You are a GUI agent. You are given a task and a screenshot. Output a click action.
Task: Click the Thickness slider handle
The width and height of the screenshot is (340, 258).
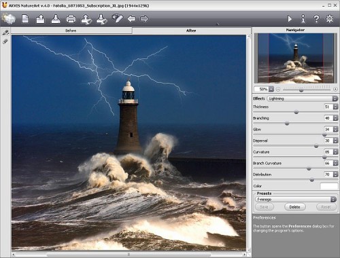(x=296, y=112)
